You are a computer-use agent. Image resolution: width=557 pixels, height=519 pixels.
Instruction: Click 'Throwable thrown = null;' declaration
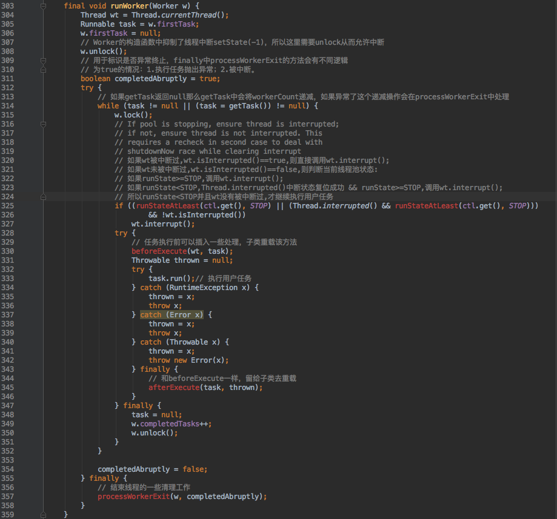point(182,260)
